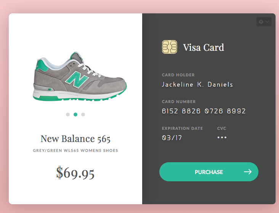
Task: Click the masked CVC field
Action: click(222, 137)
